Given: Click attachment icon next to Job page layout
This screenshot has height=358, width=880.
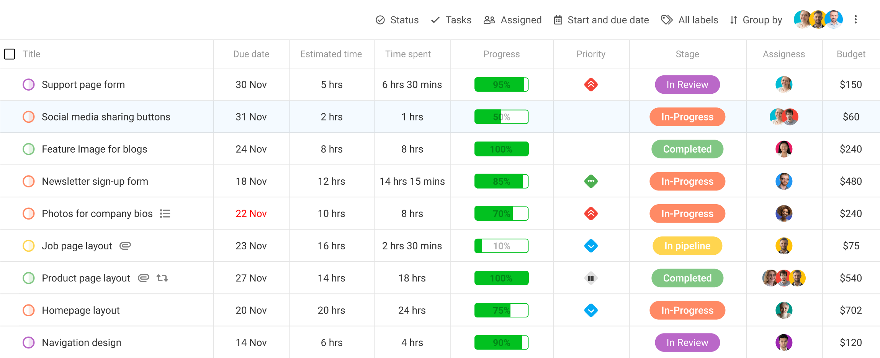Looking at the screenshot, I should (125, 246).
